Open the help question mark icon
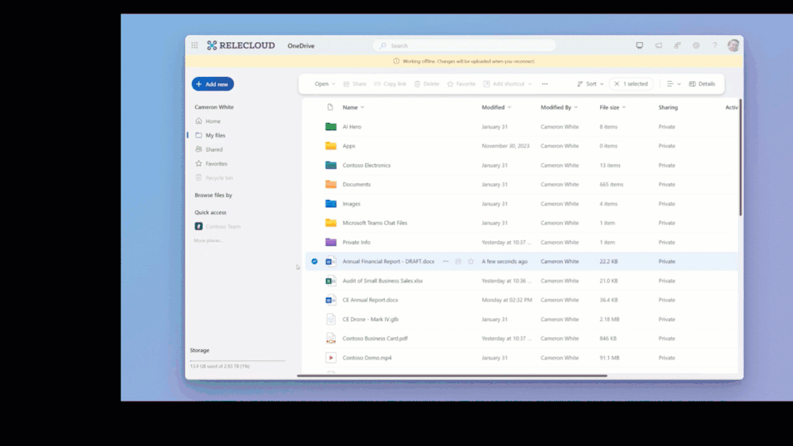This screenshot has width=793, height=446. pyautogui.click(x=714, y=45)
